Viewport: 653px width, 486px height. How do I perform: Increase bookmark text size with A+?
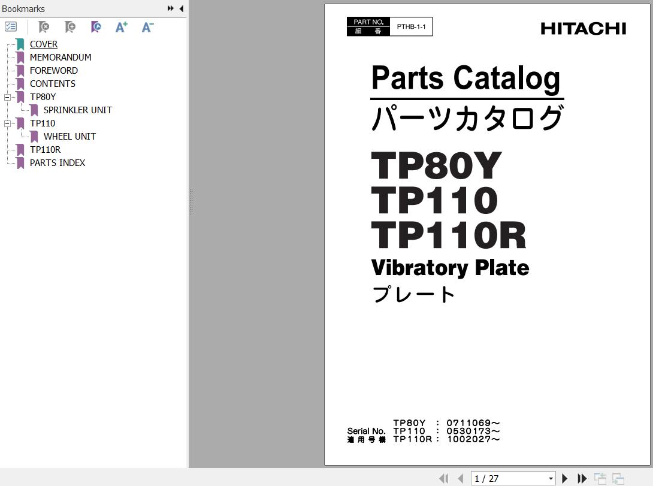pos(122,27)
